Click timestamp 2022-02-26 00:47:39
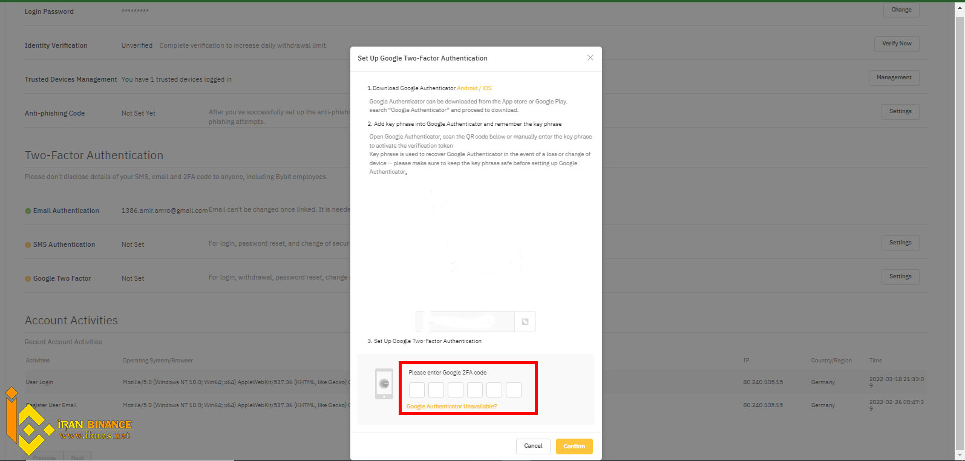Image resolution: width=965 pixels, height=461 pixels. coord(897,405)
